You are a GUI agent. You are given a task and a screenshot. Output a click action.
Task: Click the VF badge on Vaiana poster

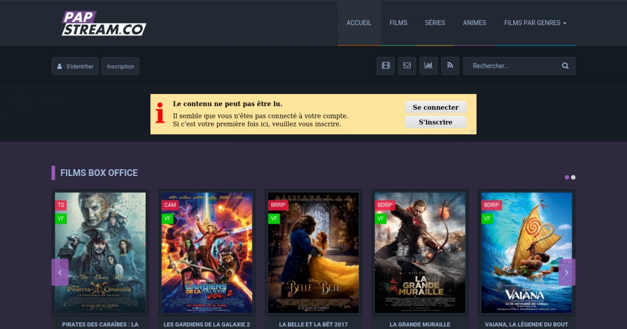pos(487,218)
